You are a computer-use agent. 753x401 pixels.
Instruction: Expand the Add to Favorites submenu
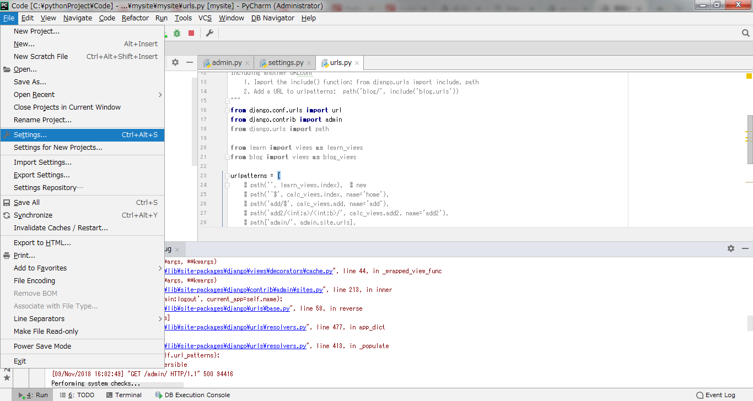click(x=82, y=268)
